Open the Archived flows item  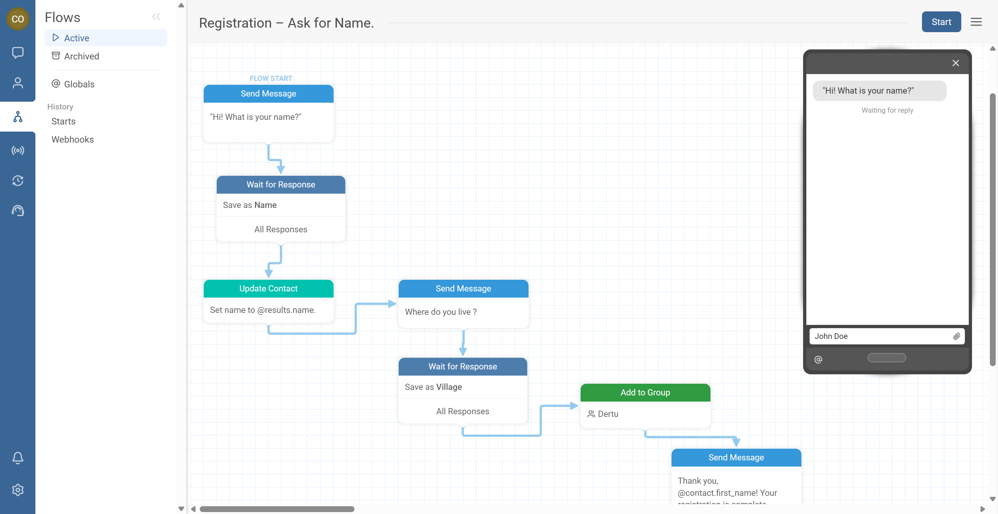pyautogui.click(x=81, y=56)
